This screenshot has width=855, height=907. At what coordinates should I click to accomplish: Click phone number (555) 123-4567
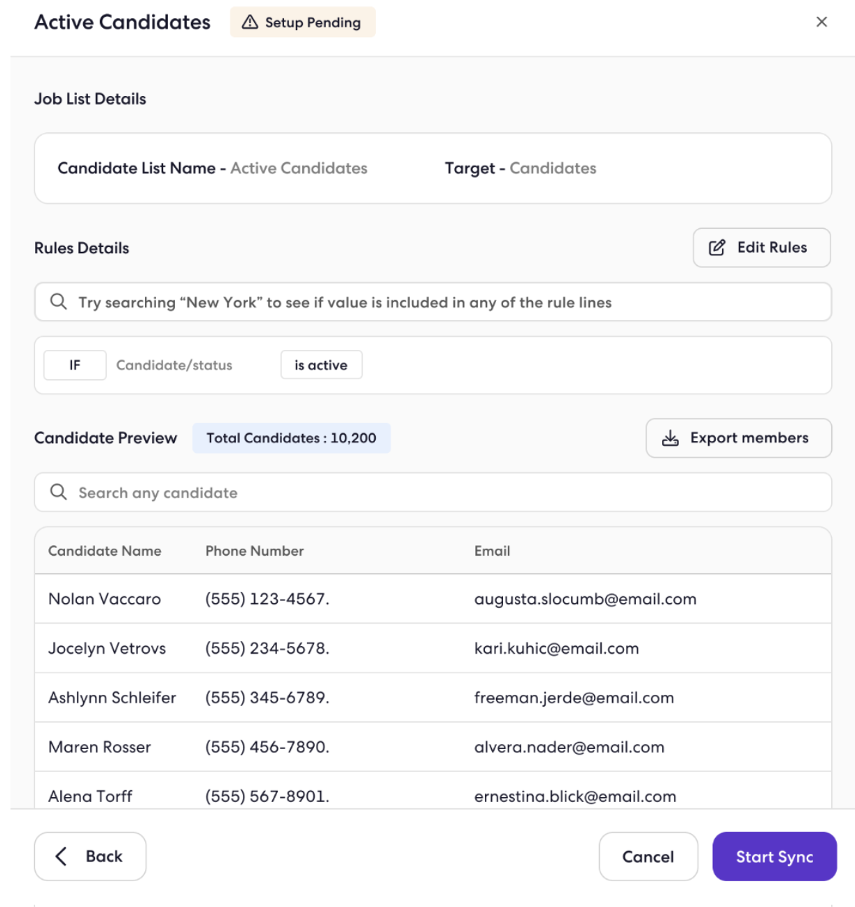[x=267, y=599]
